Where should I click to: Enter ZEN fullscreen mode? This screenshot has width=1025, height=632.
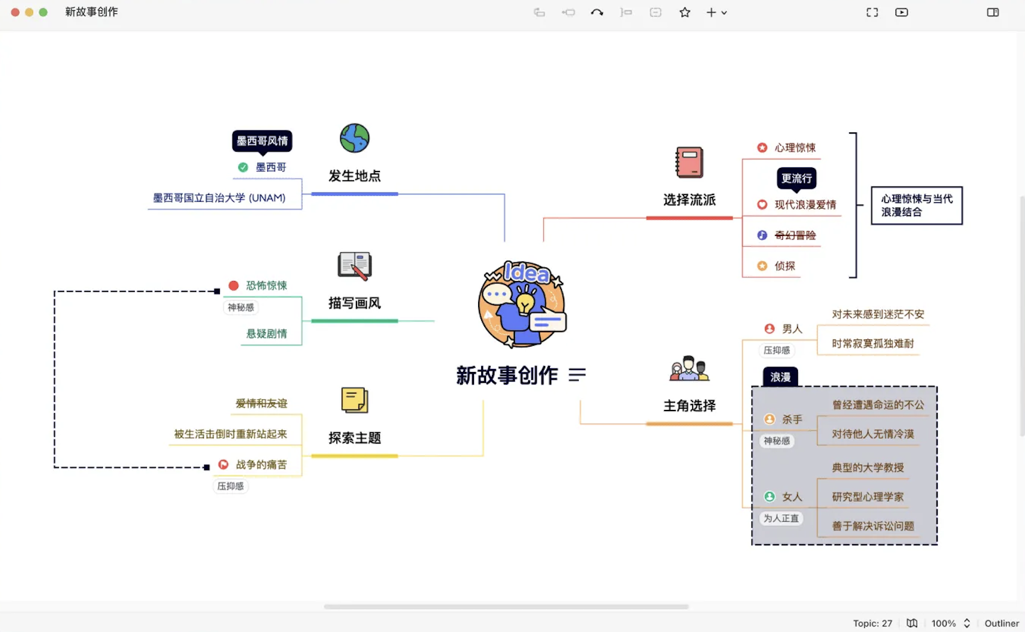coord(872,12)
